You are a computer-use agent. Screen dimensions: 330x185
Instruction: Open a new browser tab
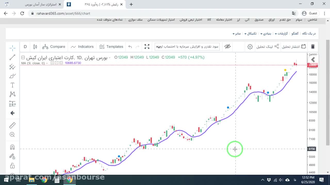point(131,4)
